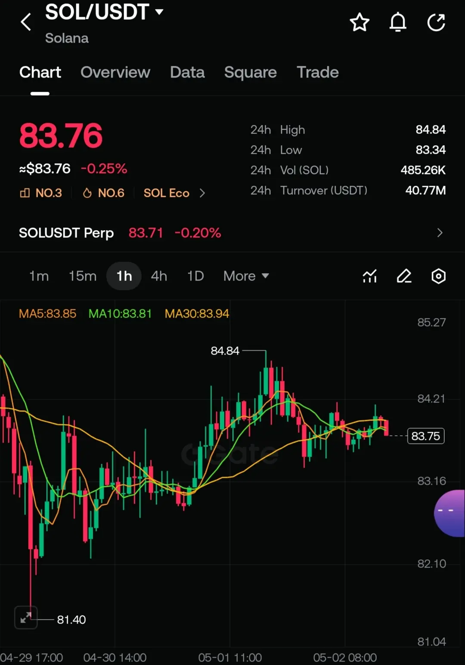
Task: Tap the 24h Low value 83.34
Action: pos(431,150)
